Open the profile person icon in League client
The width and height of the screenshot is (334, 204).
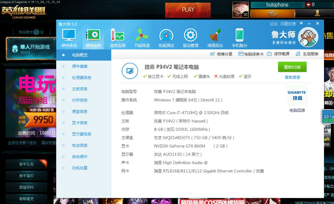pyautogui.click(x=317, y=13)
